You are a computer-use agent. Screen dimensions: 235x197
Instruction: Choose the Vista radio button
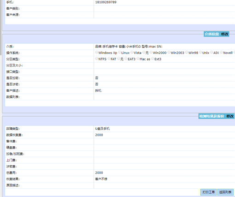(132, 53)
